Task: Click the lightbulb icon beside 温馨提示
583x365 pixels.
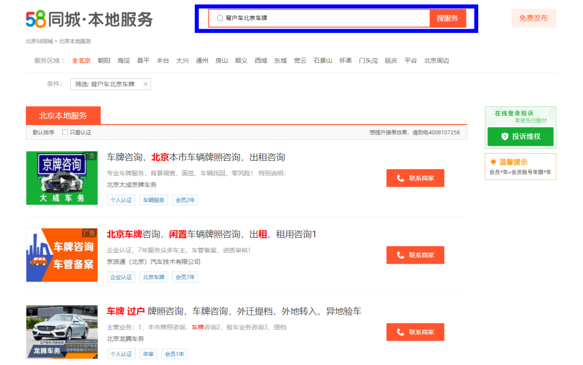Action: (x=493, y=162)
